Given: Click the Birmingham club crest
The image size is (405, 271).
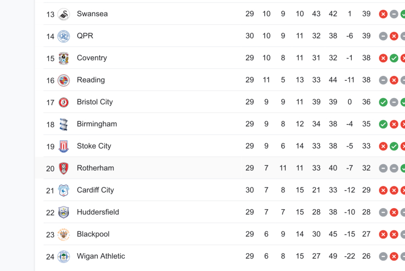Looking at the screenshot, I should pos(64,124).
